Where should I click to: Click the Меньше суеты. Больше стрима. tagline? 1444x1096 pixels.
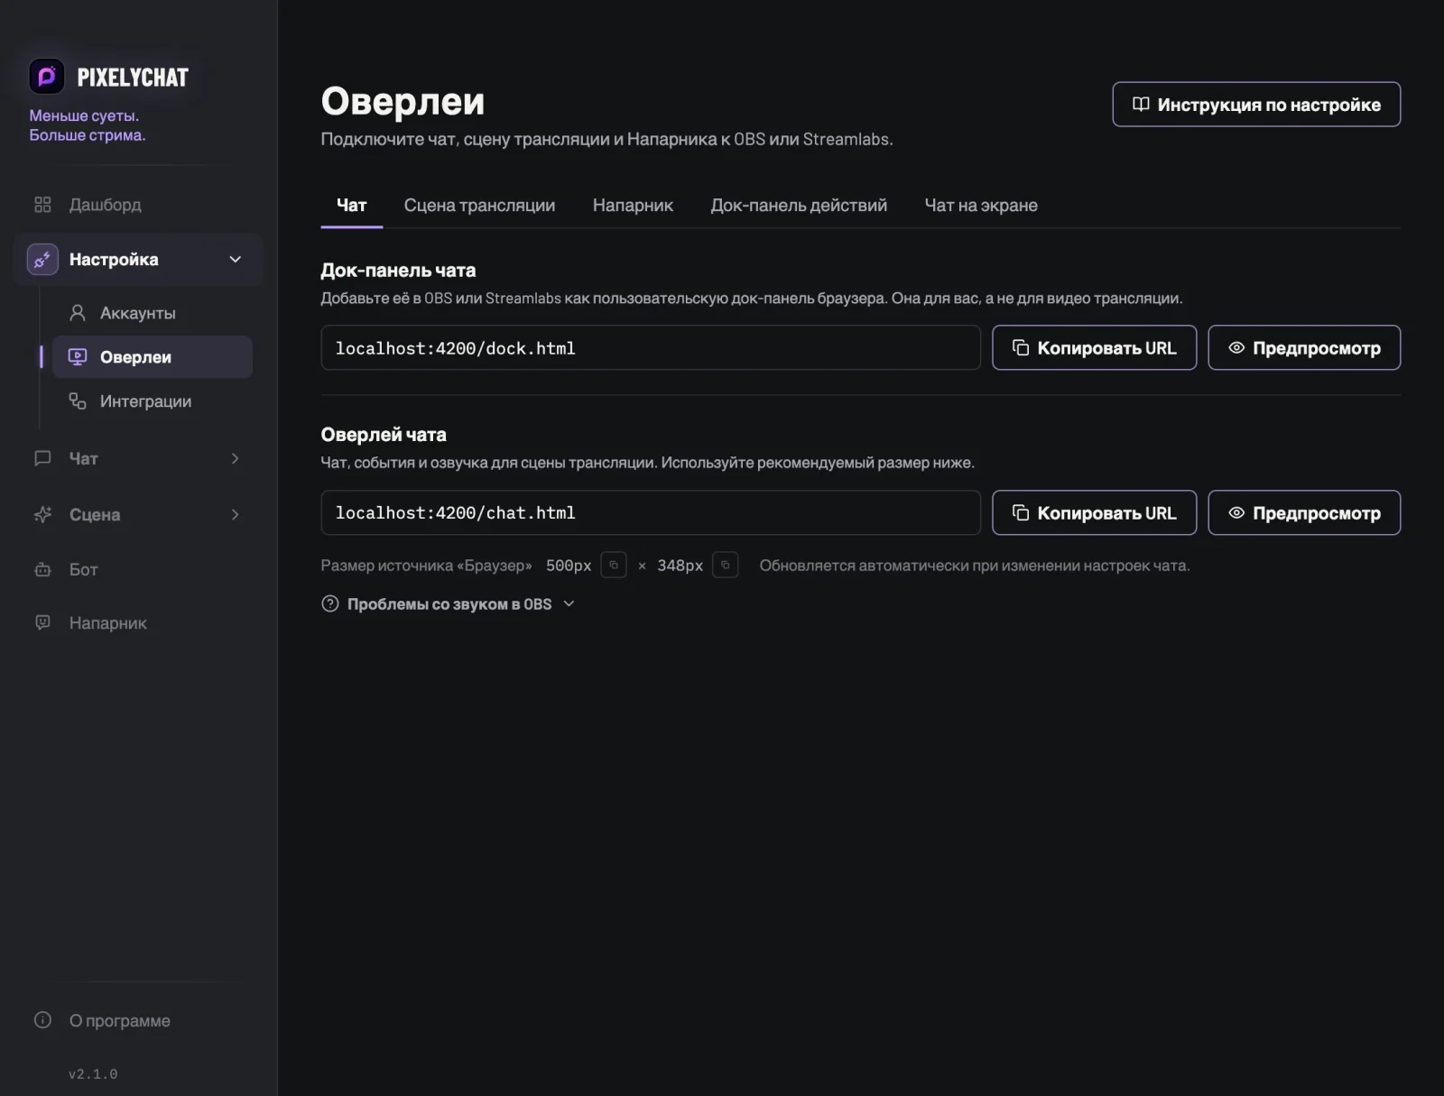point(88,125)
